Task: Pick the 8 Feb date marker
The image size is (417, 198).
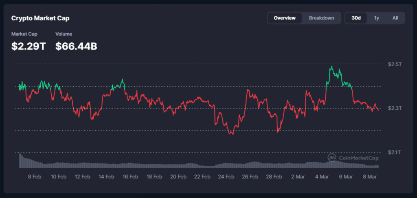Action: click(x=34, y=177)
